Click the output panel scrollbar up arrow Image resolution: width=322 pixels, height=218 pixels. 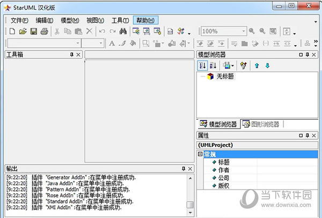tap(190, 178)
